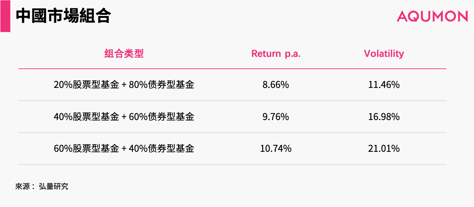Image resolution: width=474 pixels, height=207 pixels.
Task: Click the 16.98% volatility value
Action: tap(384, 116)
